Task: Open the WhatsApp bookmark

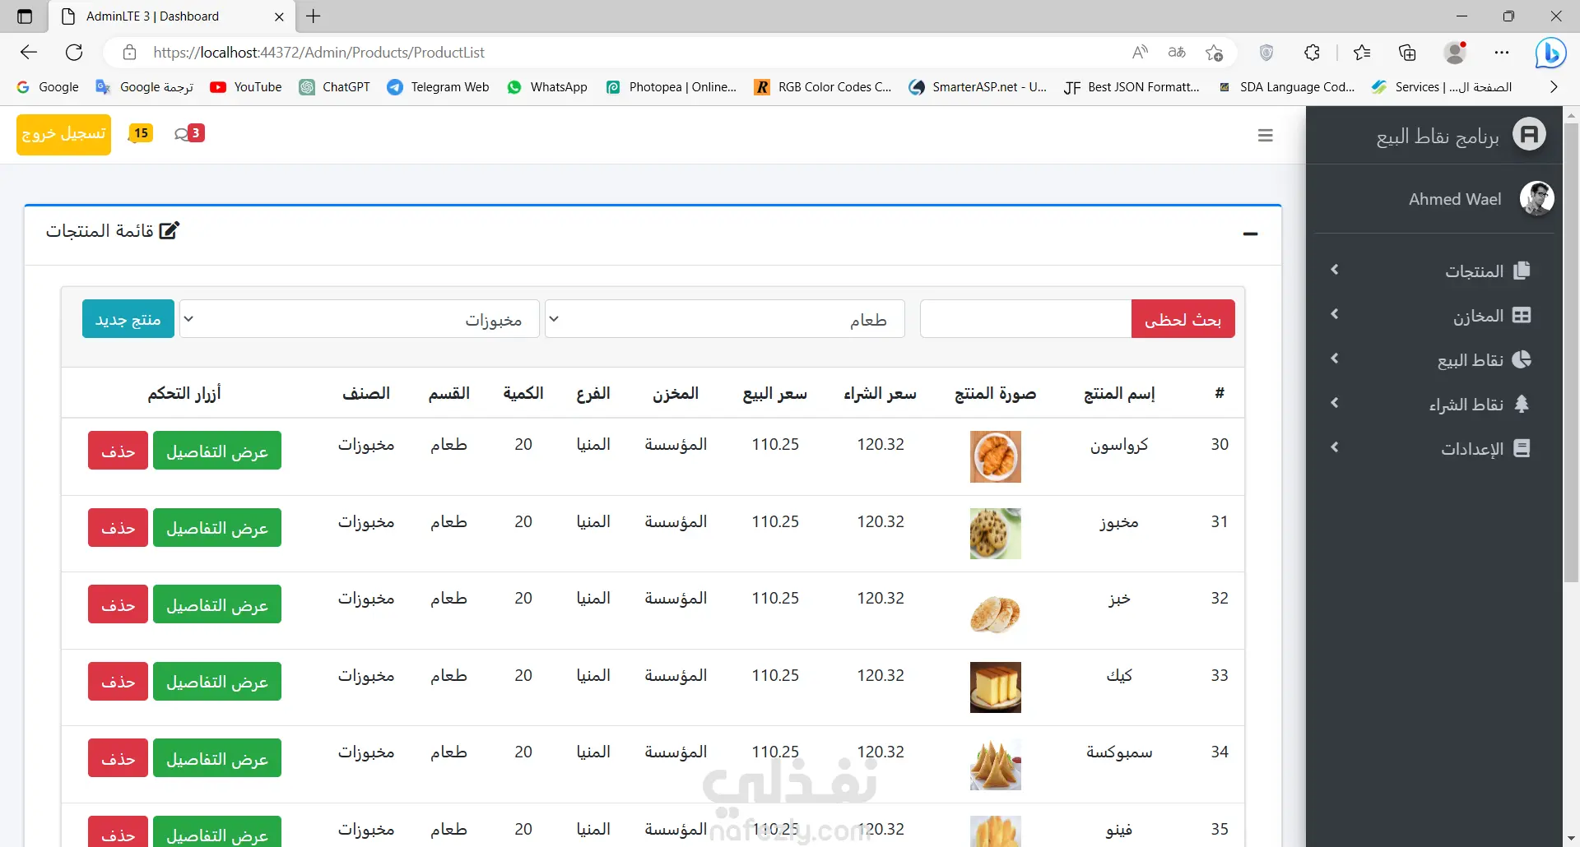Action: tap(546, 87)
